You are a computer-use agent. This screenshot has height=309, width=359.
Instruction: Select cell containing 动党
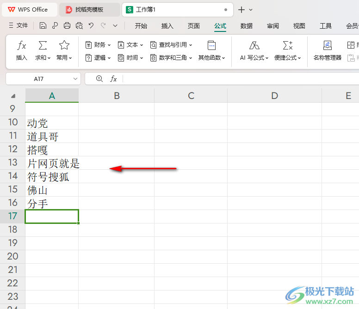click(x=52, y=123)
